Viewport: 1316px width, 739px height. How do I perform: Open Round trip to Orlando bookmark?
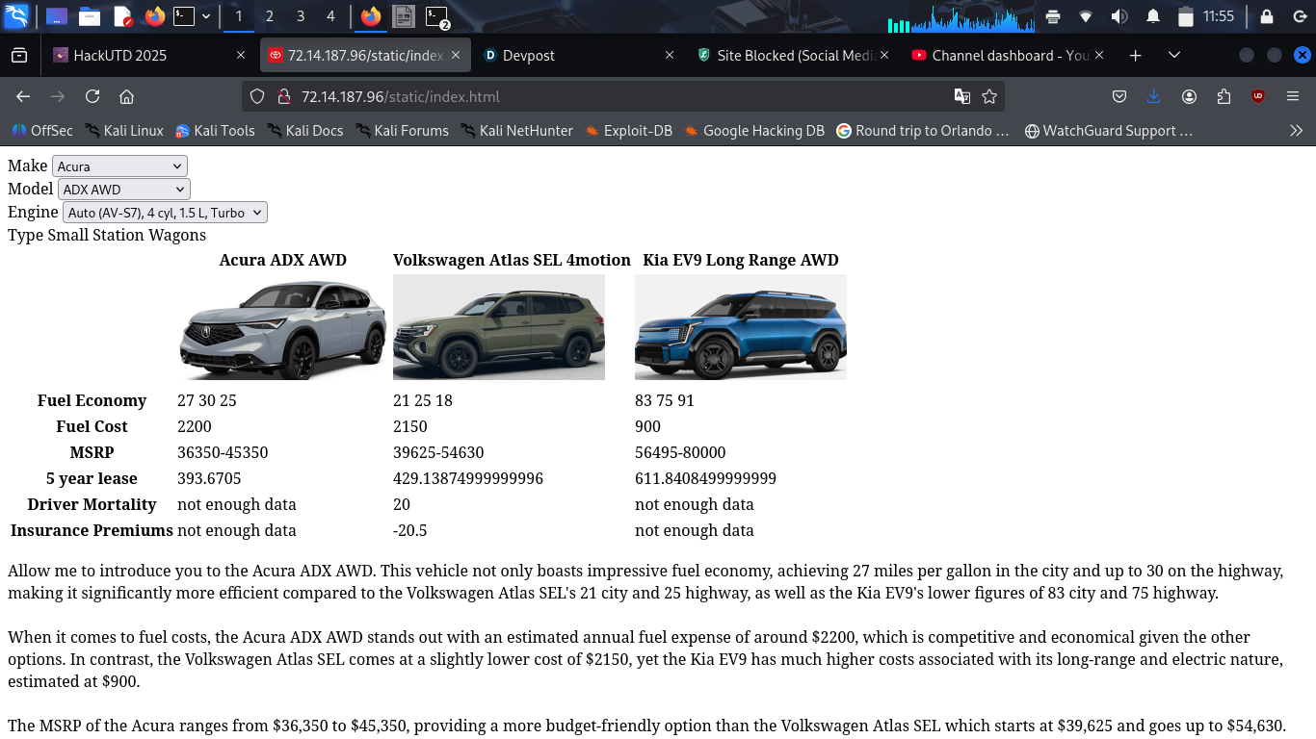(923, 131)
